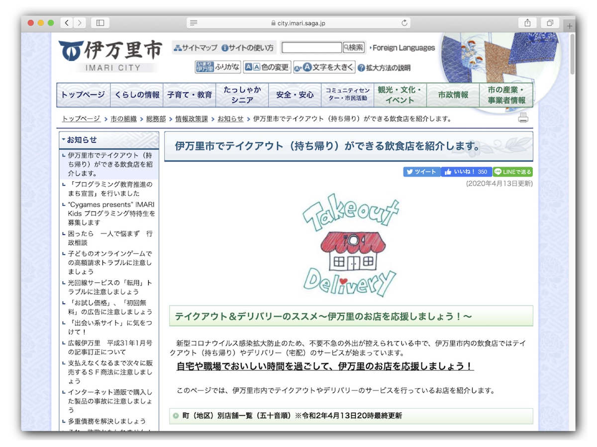
Task: Open 市の産業・事業者情報 navigation tab
Action: point(506,95)
